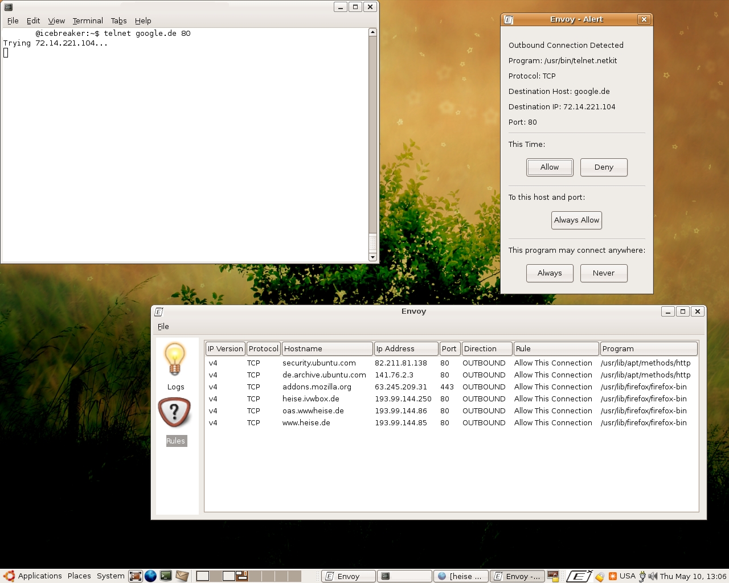Screen dimensions: 729x583
Task: Click the screenshot launcher icon in panel
Action: click(x=135, y=576)
